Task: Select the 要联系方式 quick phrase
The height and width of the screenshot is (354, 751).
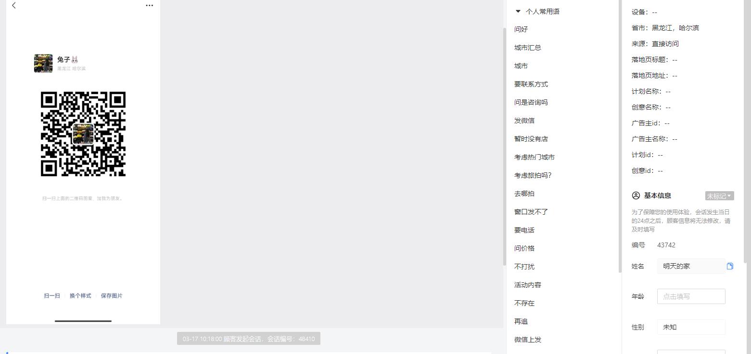Action: coord(531,84)
